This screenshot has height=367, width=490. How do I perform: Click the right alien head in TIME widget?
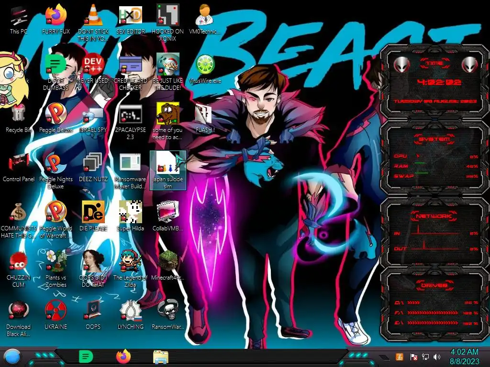click(x=470, y=65)
